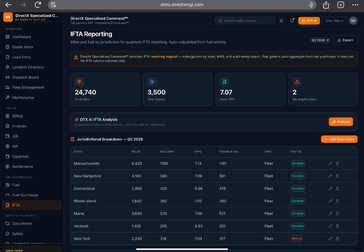Open the browser share icon
Screen dimensions: 364x252
click(x=326, y=5)
